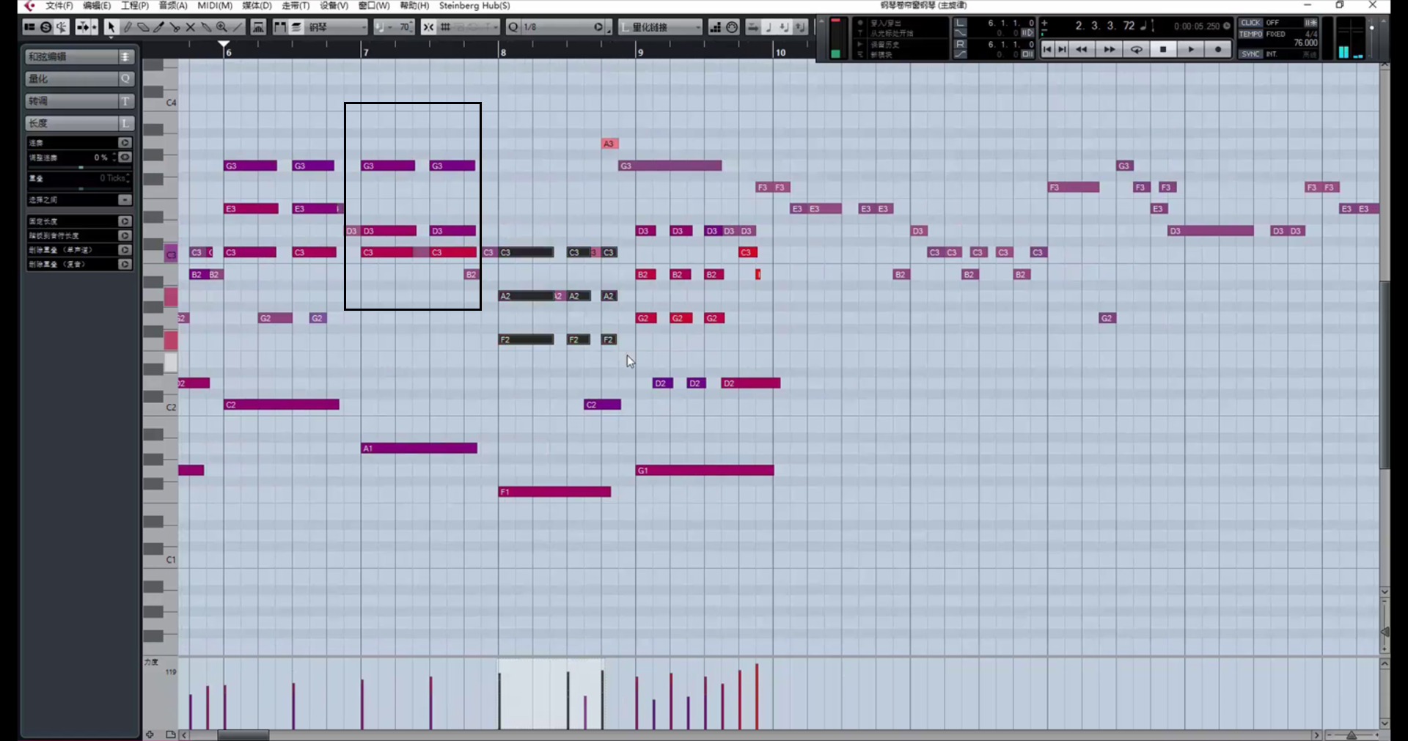The height and width of the screenshot is (741, 1408).
Task: Open the window layout setup icon
Action: pos(29,27)
